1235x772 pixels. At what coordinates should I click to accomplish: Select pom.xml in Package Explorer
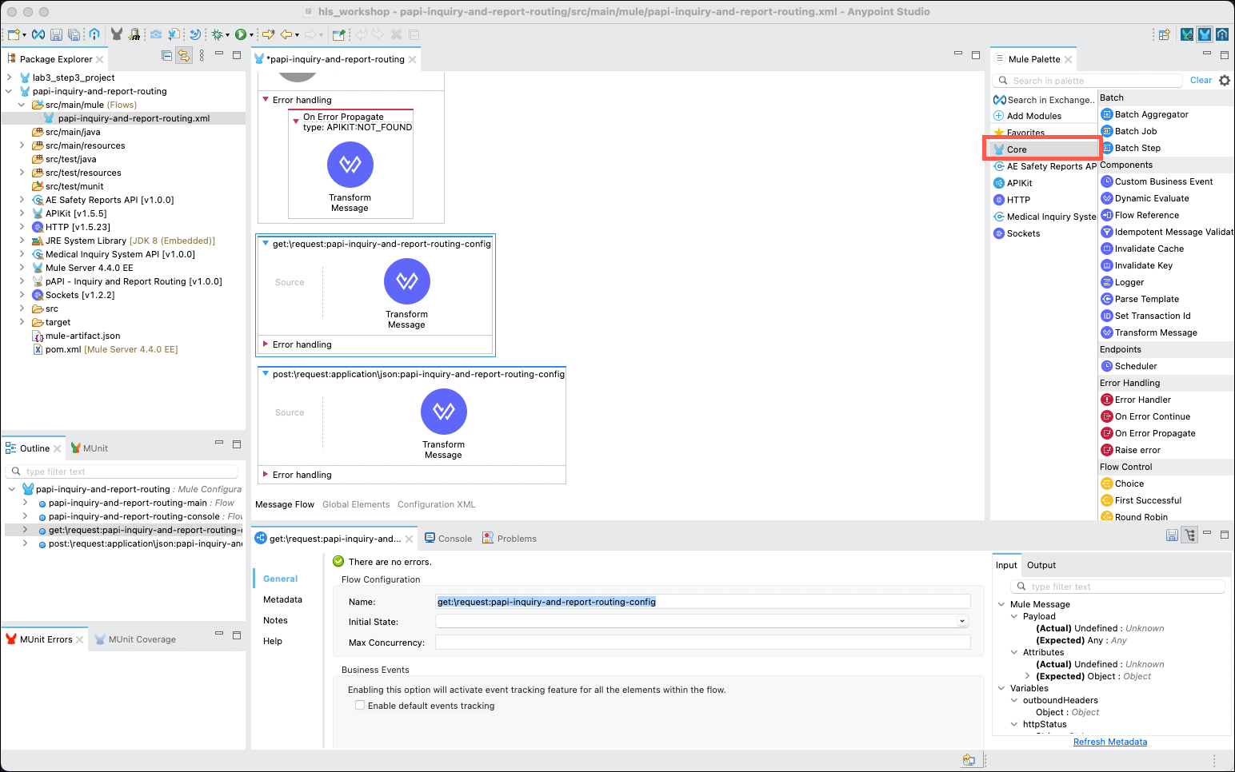click(105, 349)
